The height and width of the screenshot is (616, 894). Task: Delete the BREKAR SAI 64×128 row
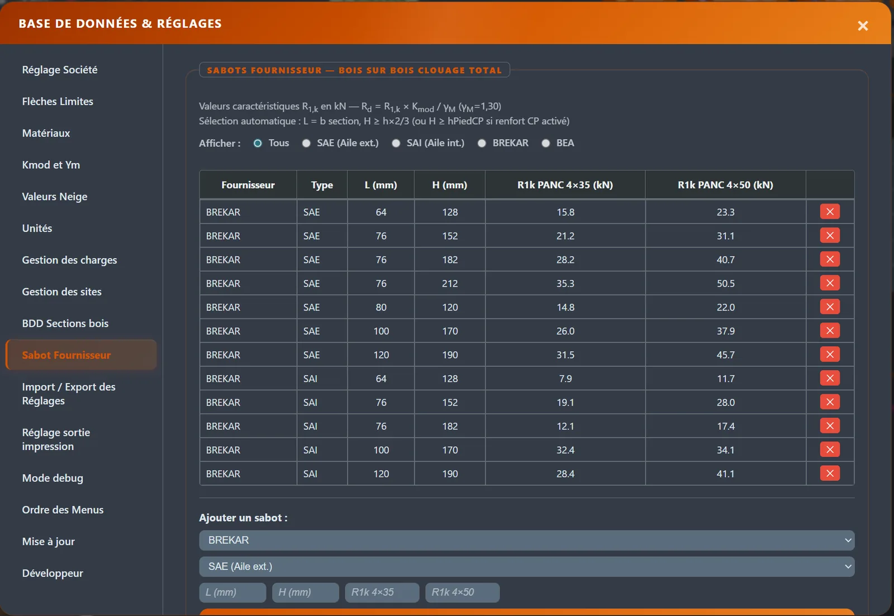click(830, 378)
